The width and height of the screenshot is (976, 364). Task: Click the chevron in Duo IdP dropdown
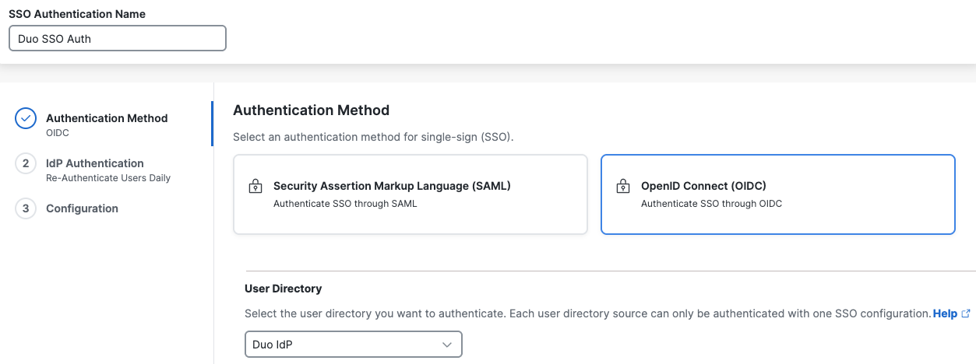tap(447, 344)
